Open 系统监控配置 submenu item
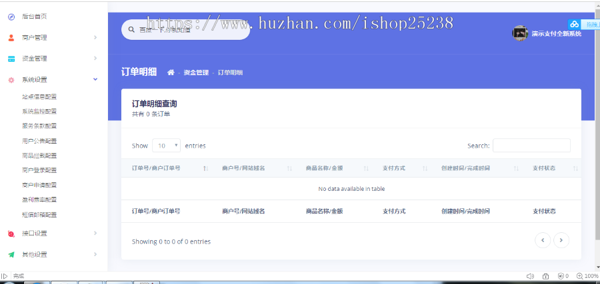Viewport: 600px width, 284px height. coord(39,112)
